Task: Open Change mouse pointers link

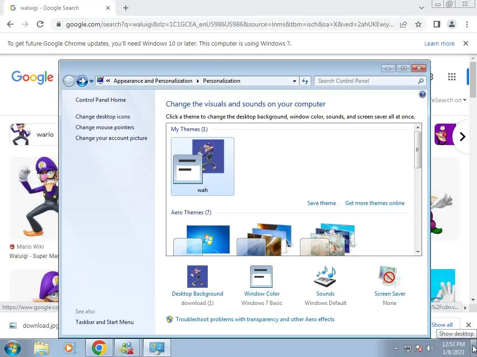Action: pyautogui.click(x=105, y=127)
